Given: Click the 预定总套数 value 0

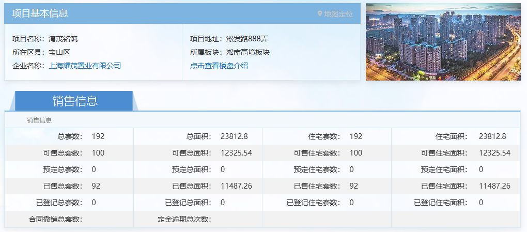Looking at the screenshot, I should [94, 169].
